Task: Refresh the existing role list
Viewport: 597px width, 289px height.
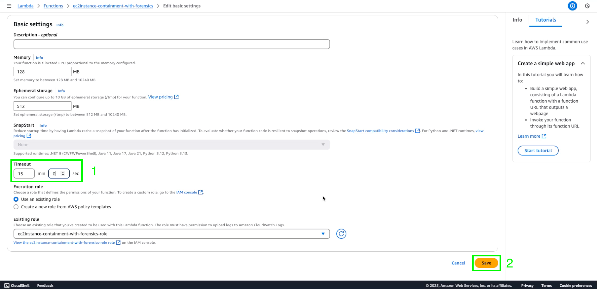Action: [341, 234]
